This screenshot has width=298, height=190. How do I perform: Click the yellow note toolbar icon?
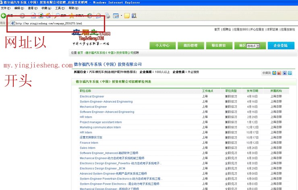[x=127, y=16]
